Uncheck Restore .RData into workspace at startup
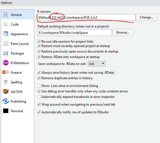 [39, 57]
